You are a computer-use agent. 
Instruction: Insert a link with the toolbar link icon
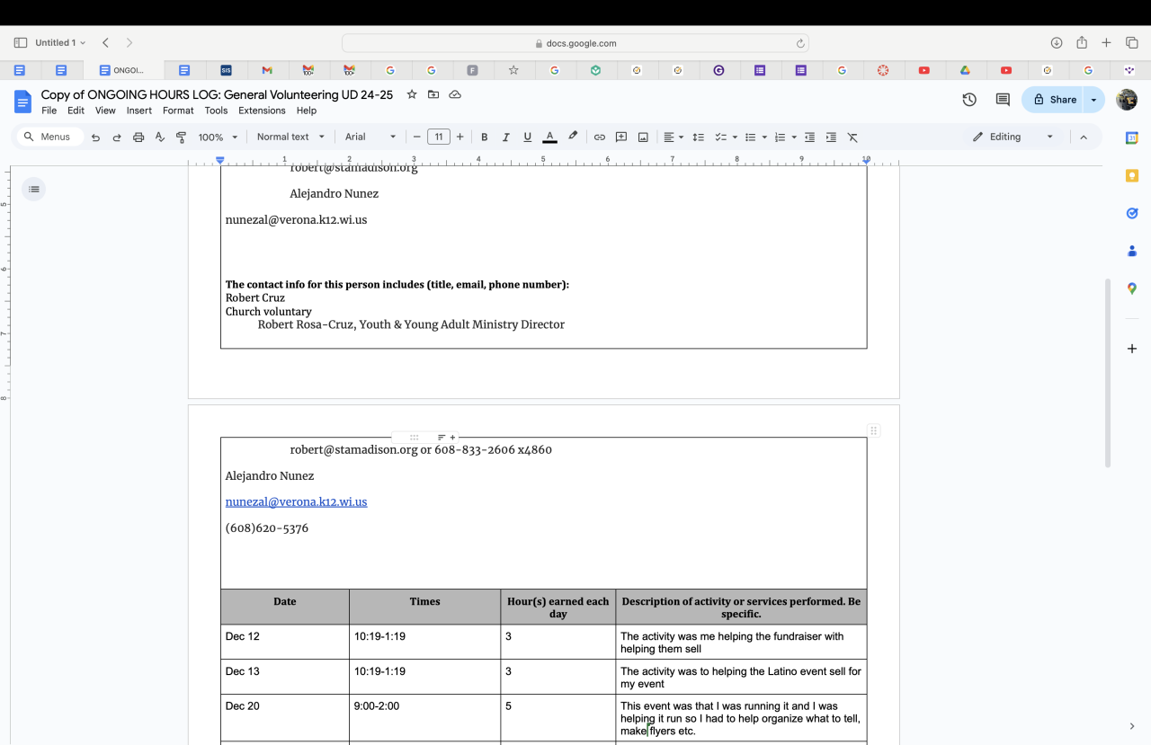tap(599, 137)
